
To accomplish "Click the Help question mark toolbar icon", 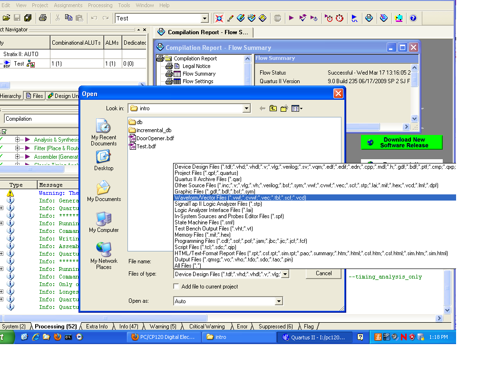I will pos(413,18).
